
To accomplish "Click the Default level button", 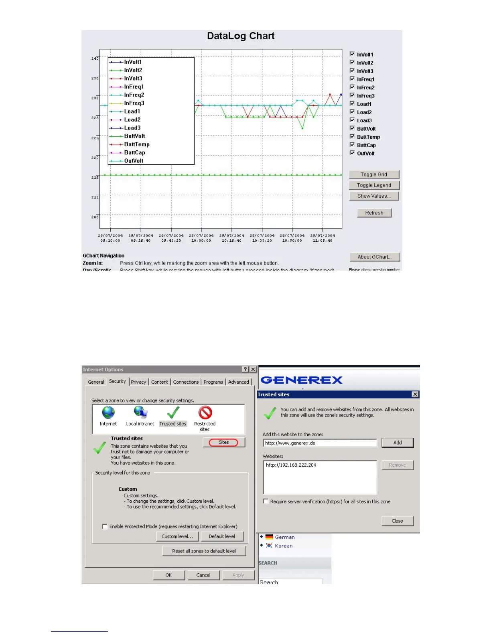I will [222, 536].
